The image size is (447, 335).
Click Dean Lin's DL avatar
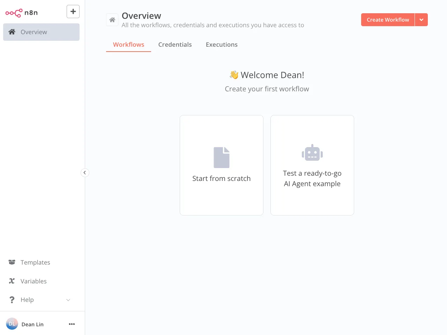pos(12,324)
